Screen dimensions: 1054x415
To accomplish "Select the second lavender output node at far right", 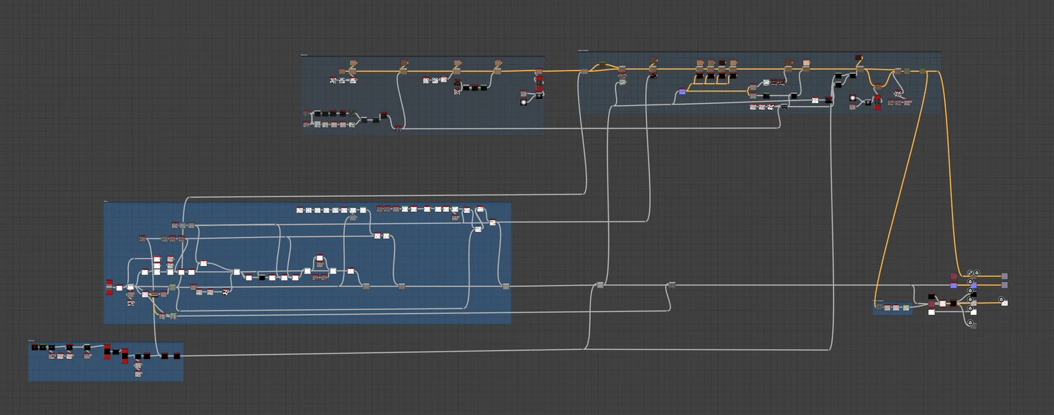I will click(1004, 285).
